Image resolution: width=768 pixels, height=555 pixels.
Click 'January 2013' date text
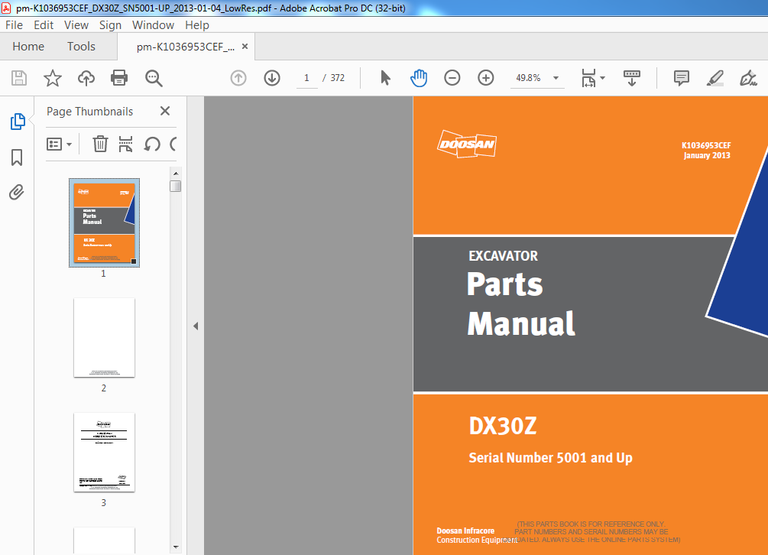708,155
